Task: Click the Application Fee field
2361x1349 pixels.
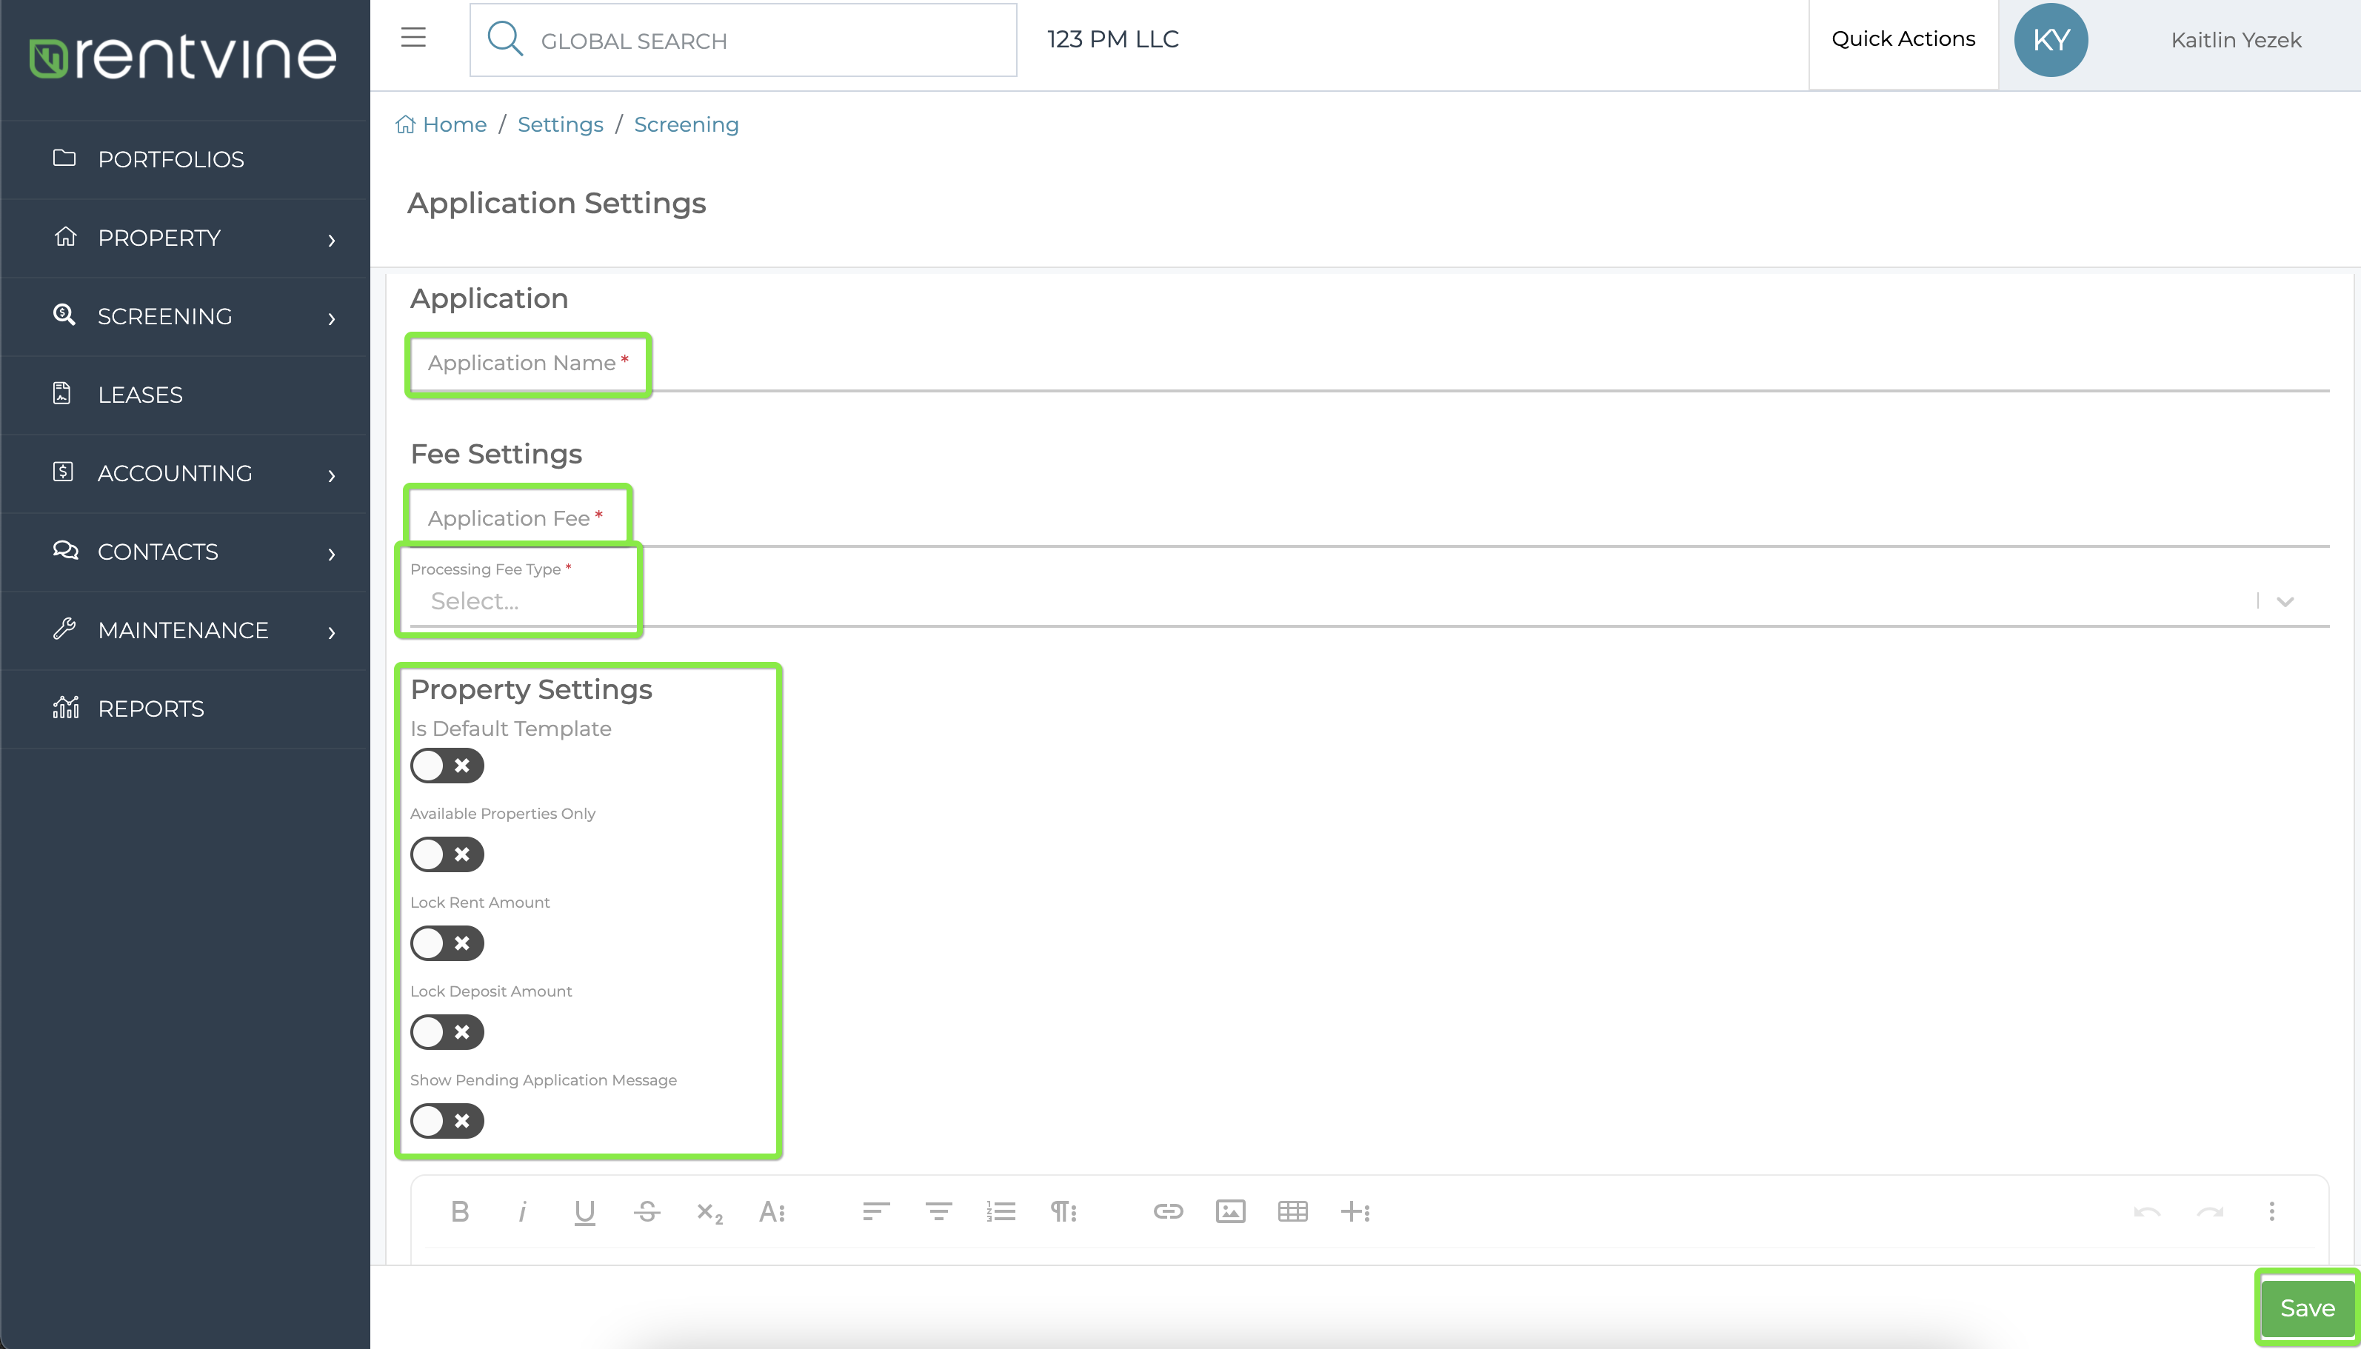Action: point(1369,519)
